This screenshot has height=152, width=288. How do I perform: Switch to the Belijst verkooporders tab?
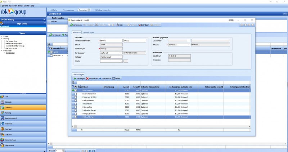(x=102, y=10)
